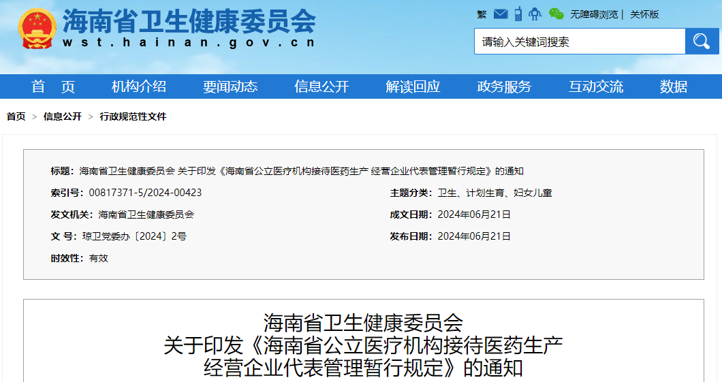Viewport: 722px width, 382px height.
Task: Select 信息公开 in the navigation bar
Action: (x=321, y=86)
